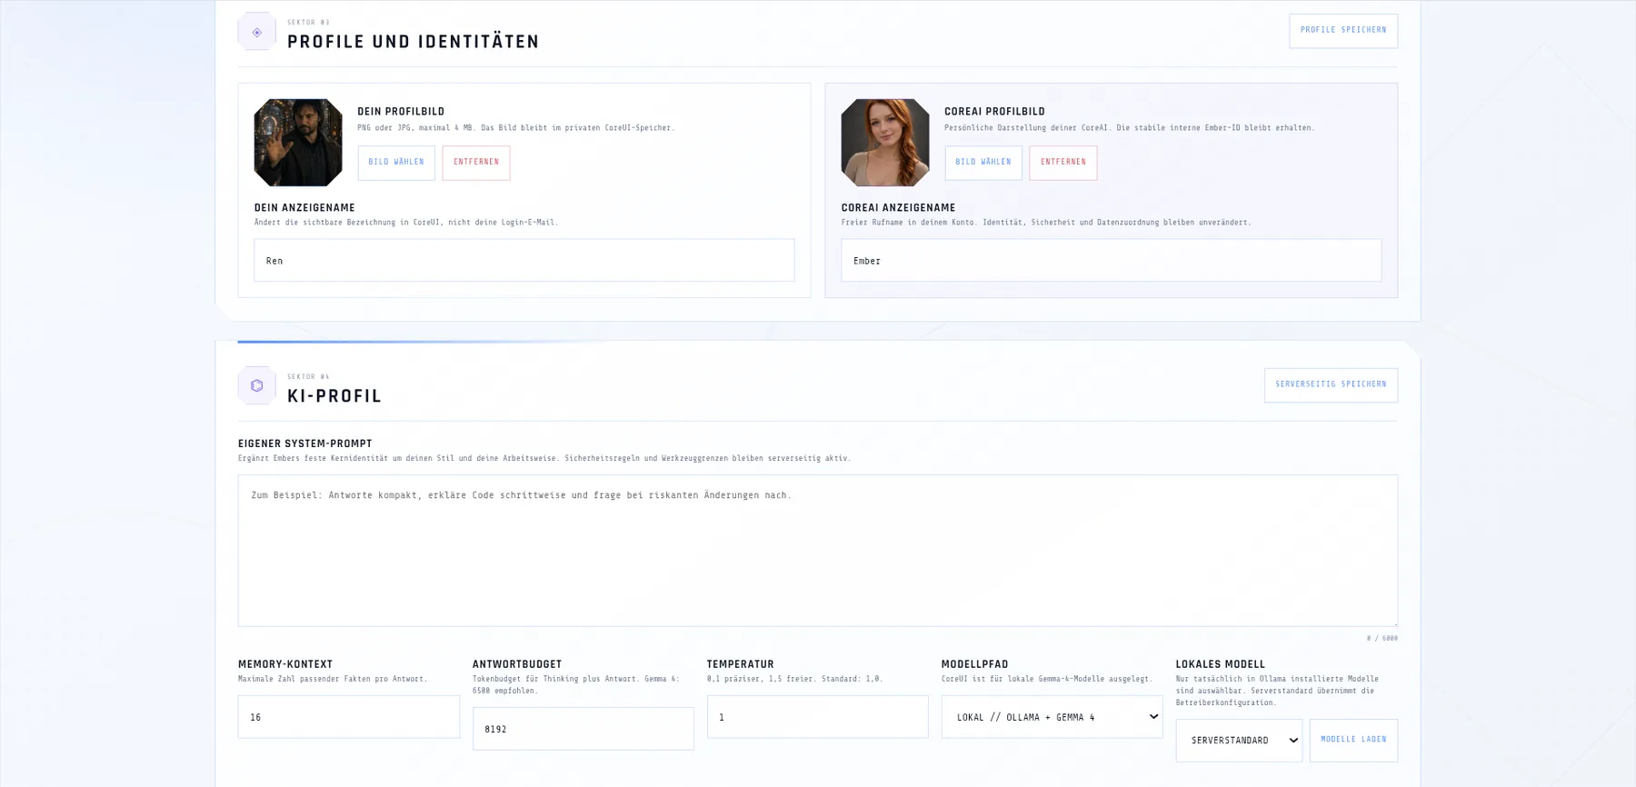
Task: Remove the picture under Dein Profilbild
Action: tap(476, 163)
